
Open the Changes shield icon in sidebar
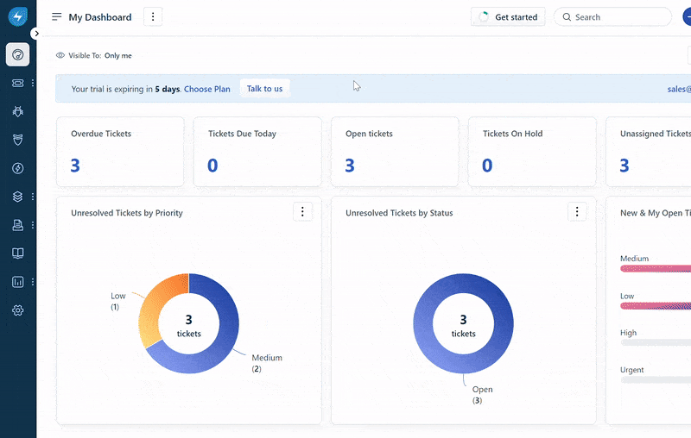[17, 140]
